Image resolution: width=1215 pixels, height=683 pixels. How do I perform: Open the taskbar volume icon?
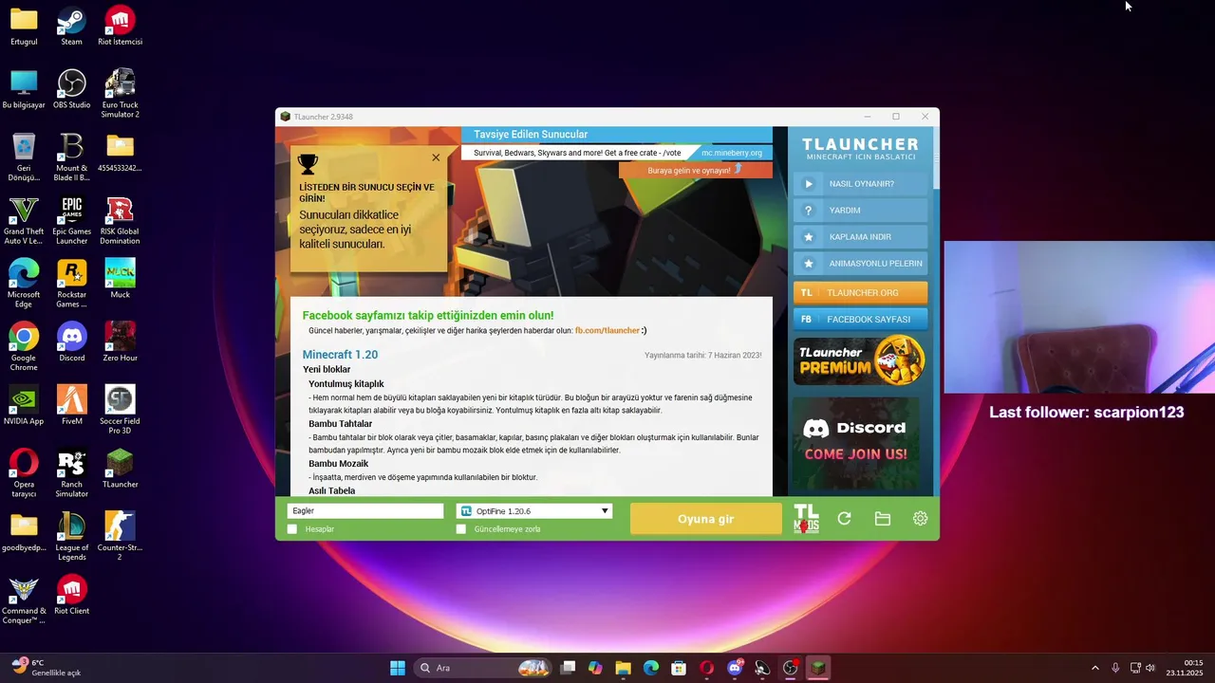(1150, 668)
